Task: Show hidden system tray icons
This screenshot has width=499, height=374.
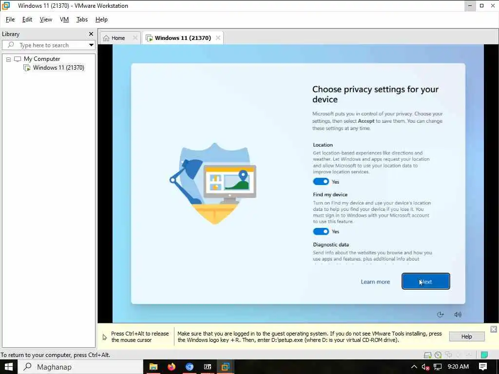Action: click(x=414, y=367)
